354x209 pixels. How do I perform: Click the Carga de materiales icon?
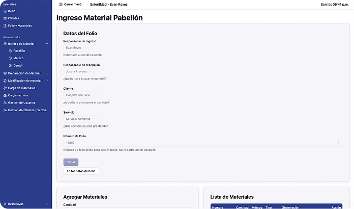pyautogui.click(x=5, y=88)
